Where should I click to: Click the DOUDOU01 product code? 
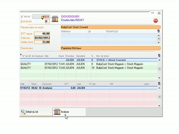pos(70,16)
